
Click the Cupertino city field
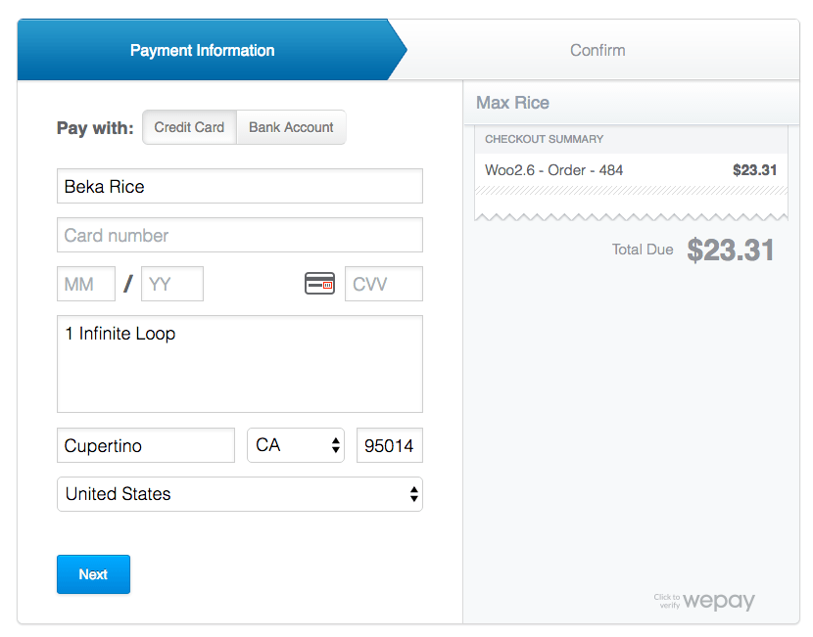click(x=145, y=445)
